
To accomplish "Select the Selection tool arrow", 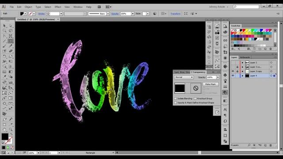I will click(4, 26).
